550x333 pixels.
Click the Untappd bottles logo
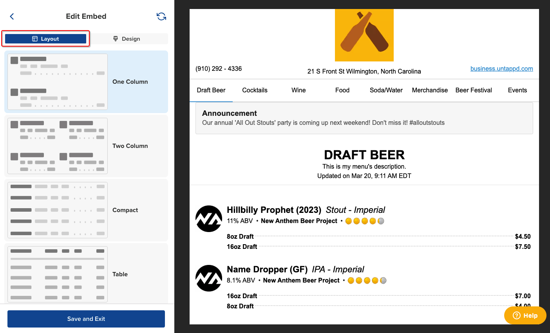[364, 35]
